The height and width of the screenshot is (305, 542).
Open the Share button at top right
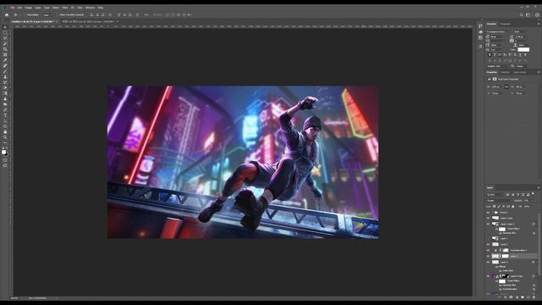(537, 15)
